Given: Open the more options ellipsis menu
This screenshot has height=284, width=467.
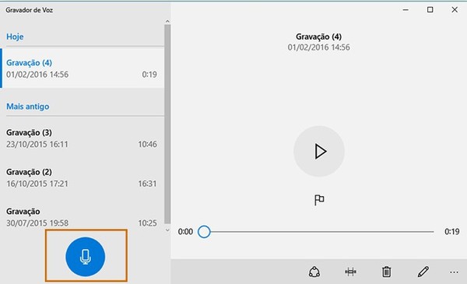Looking at the screenshot, I should click(454, 272).
